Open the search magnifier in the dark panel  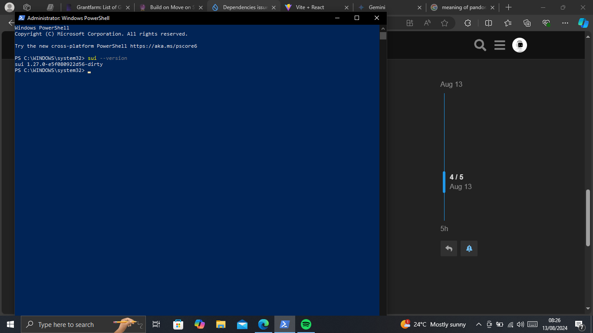pos(480,45)
